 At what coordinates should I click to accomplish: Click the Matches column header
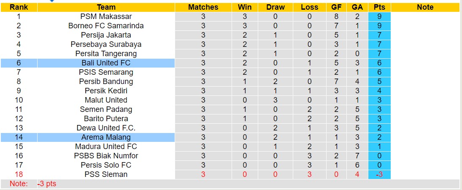tap(203, 7)
